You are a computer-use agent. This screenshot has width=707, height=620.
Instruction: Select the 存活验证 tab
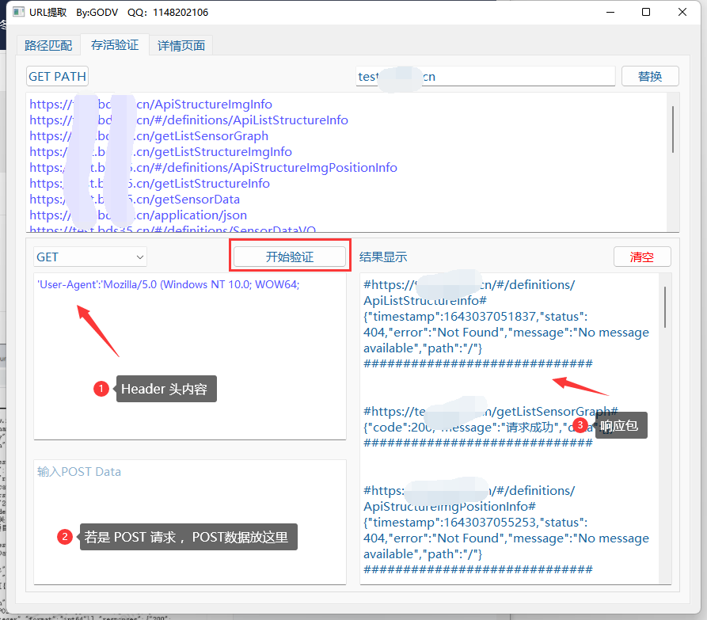(x=115, y=44)
